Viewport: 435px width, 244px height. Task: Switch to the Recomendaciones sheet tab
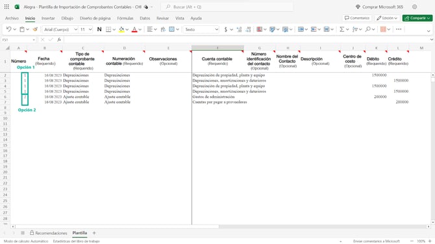(49, 233)
